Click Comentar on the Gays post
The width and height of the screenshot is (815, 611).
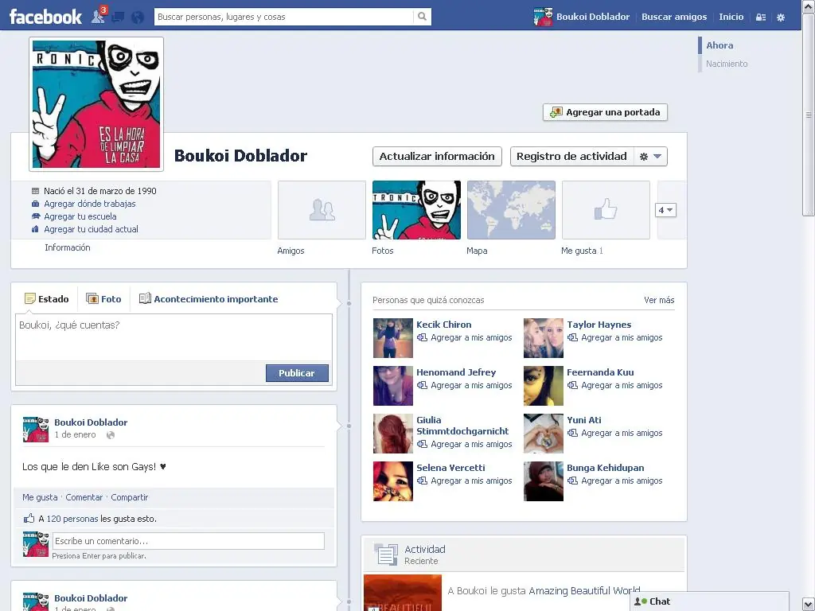pyautogui.click(x=84, y=497)
